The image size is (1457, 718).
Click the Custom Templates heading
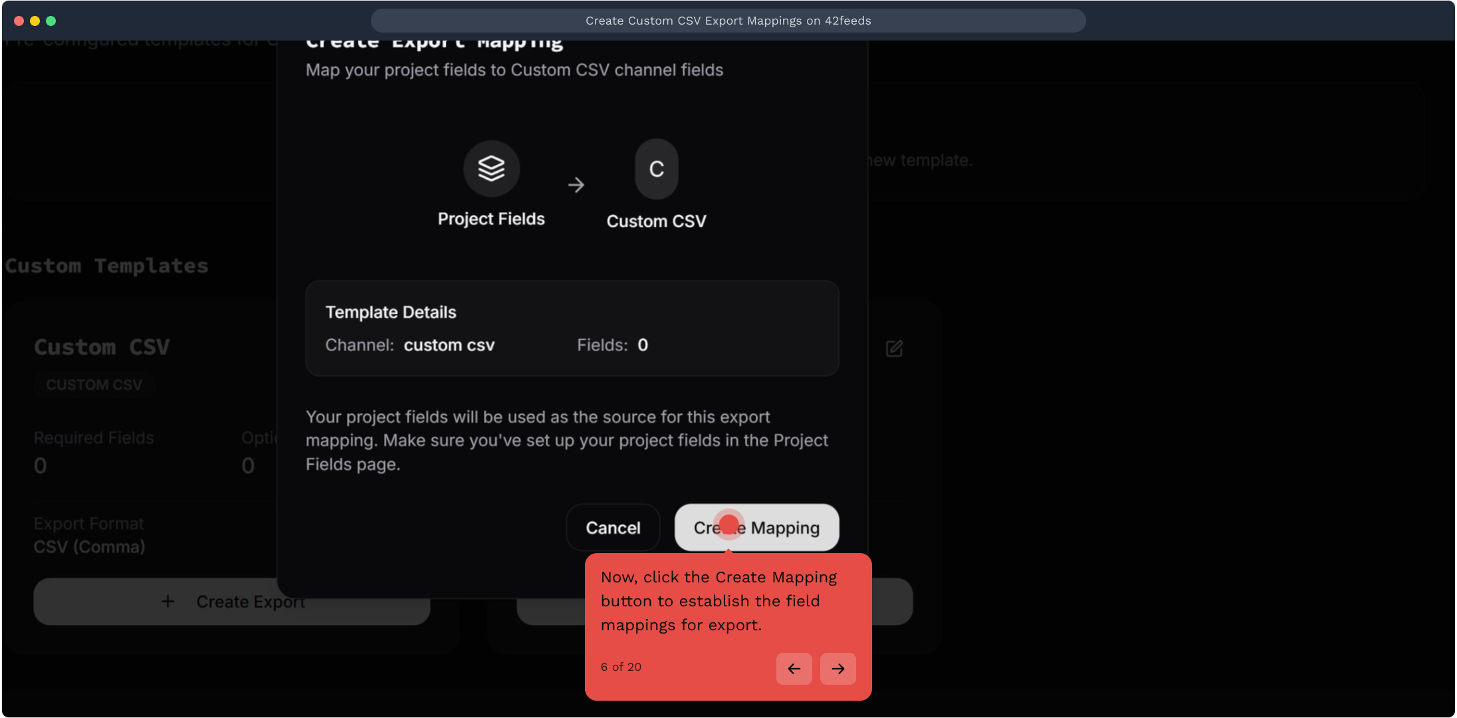click(x=106, y=266)
